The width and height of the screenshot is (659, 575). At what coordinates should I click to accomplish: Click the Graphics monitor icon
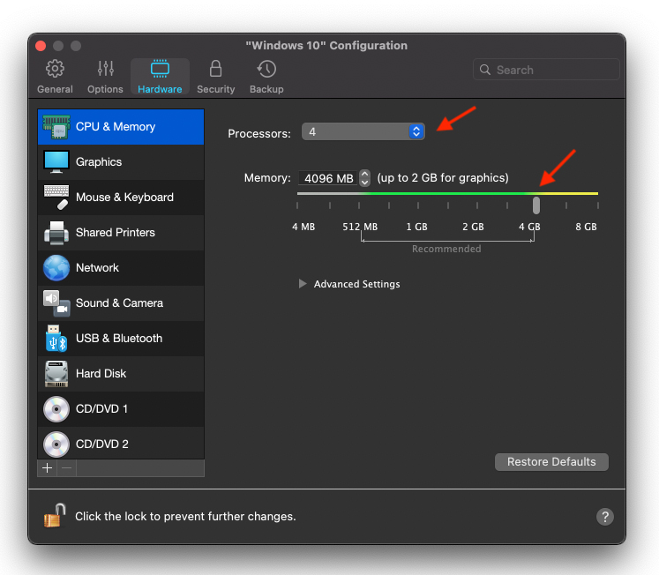56,161
